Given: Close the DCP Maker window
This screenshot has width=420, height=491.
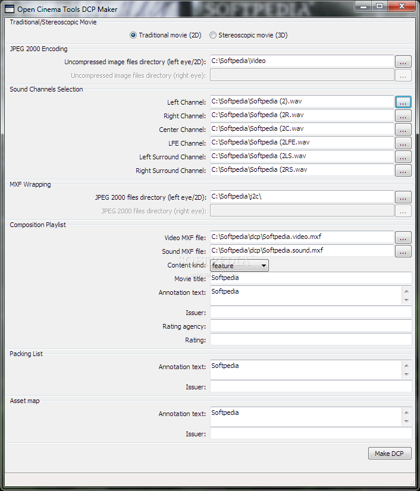Looking at the screenshot, I should 402,7.
